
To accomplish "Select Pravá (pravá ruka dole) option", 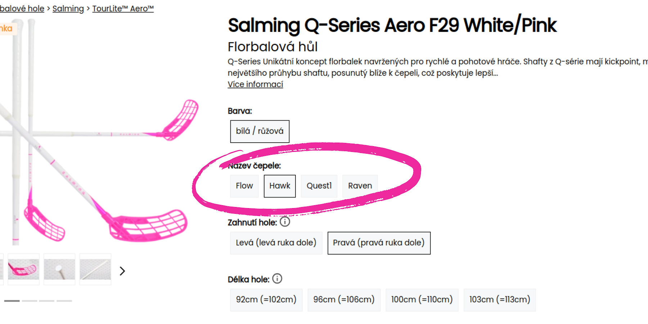I will 379,243.
